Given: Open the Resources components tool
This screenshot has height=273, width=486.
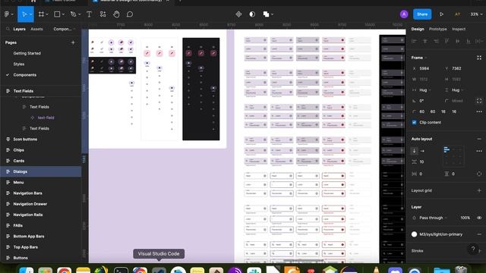Looking at the screenshot, I should click(103, 14).
